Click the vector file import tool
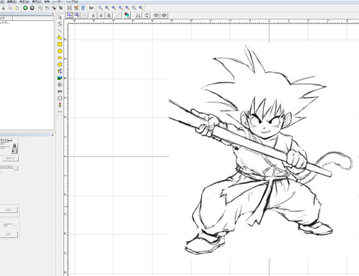Screen dimensions: 359x276 pyautogui.click(x=60, y=85)
